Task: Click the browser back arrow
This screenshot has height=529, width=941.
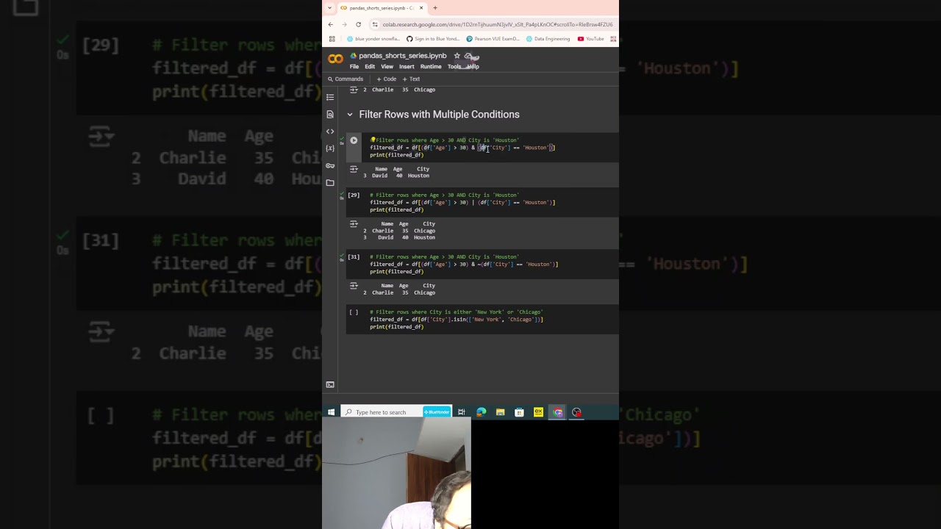Action: point(331,24)
